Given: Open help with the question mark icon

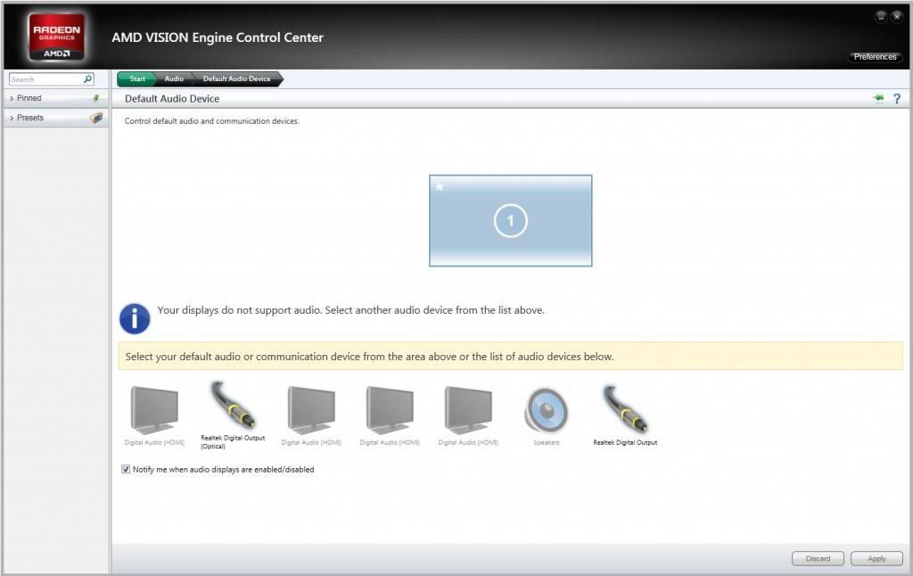Looking at the screenshot, I should (897, 98).
